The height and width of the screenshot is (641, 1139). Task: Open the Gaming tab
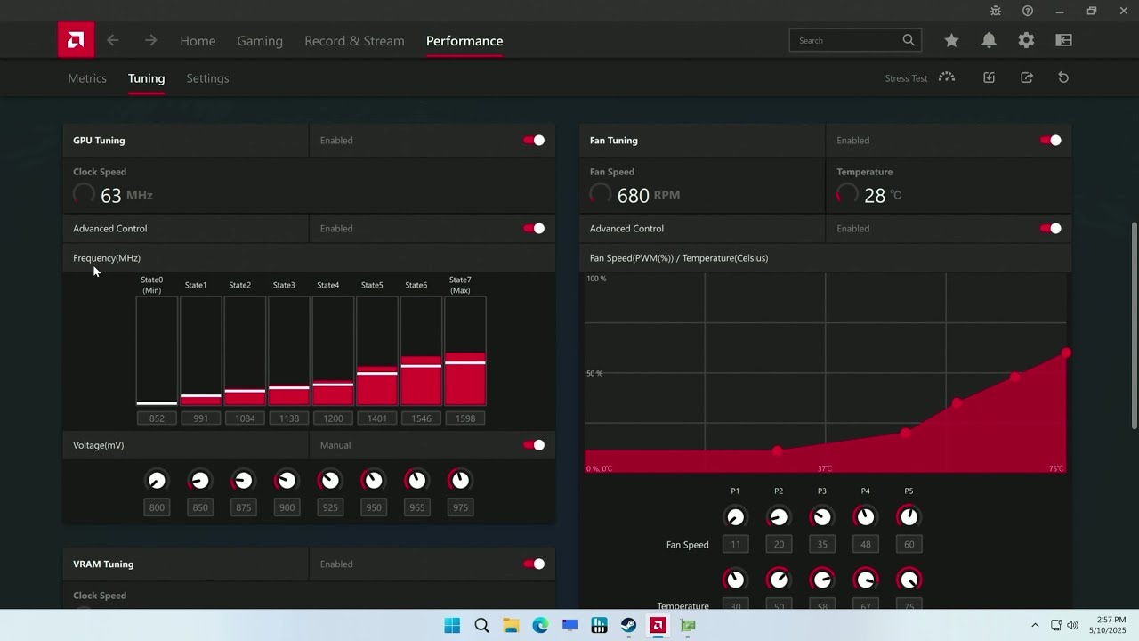point(260,40)
